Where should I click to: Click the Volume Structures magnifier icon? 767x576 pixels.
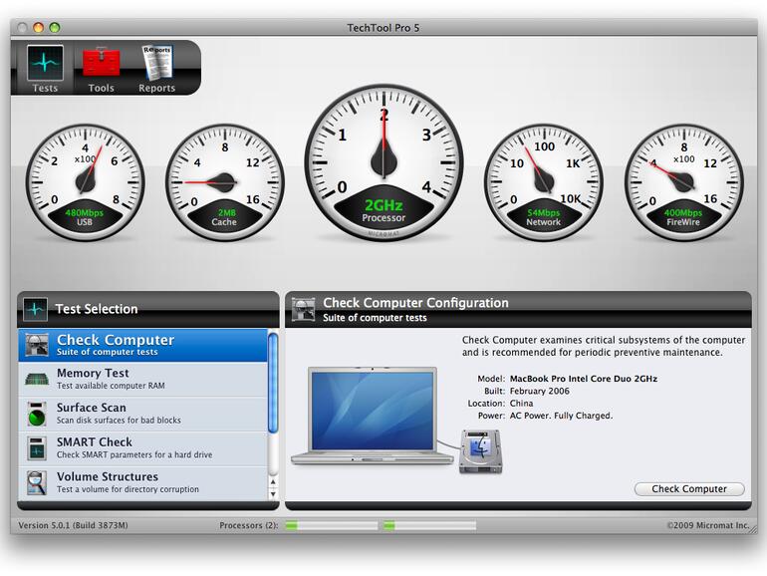pyautogui.click(x=37, y=482)
